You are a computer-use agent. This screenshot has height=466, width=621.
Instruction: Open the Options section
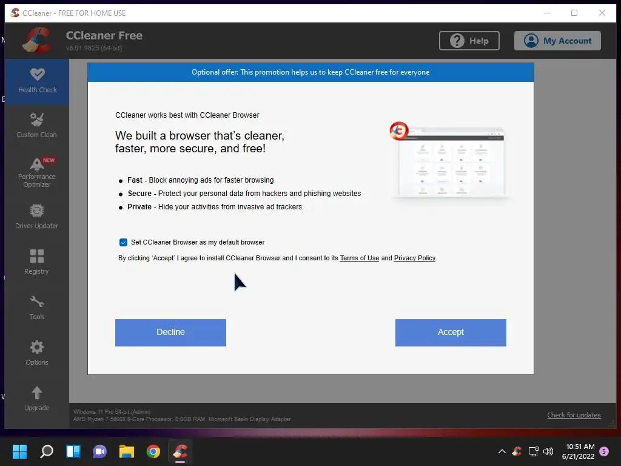pyautogui.click(x=37, y=353)
